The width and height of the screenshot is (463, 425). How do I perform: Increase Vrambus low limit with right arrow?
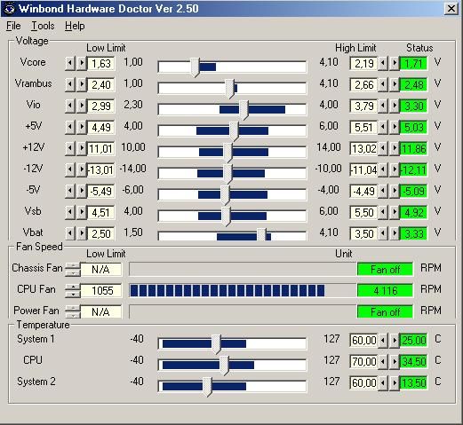click(x=82, y=84)
